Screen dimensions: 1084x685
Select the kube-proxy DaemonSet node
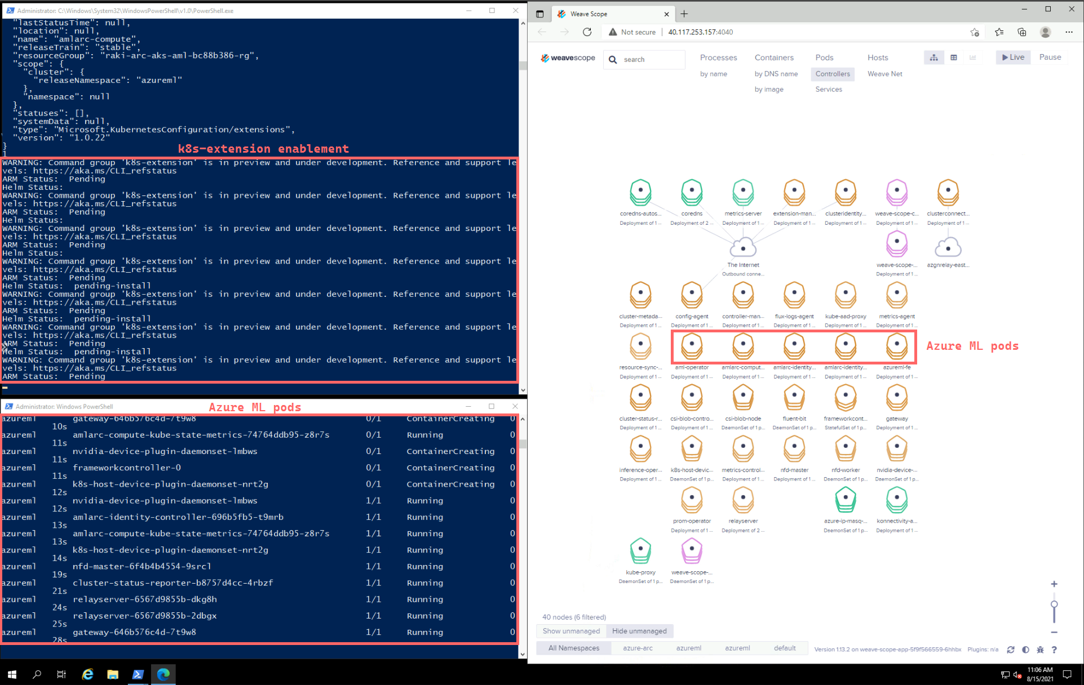click(x=640, y=551)
